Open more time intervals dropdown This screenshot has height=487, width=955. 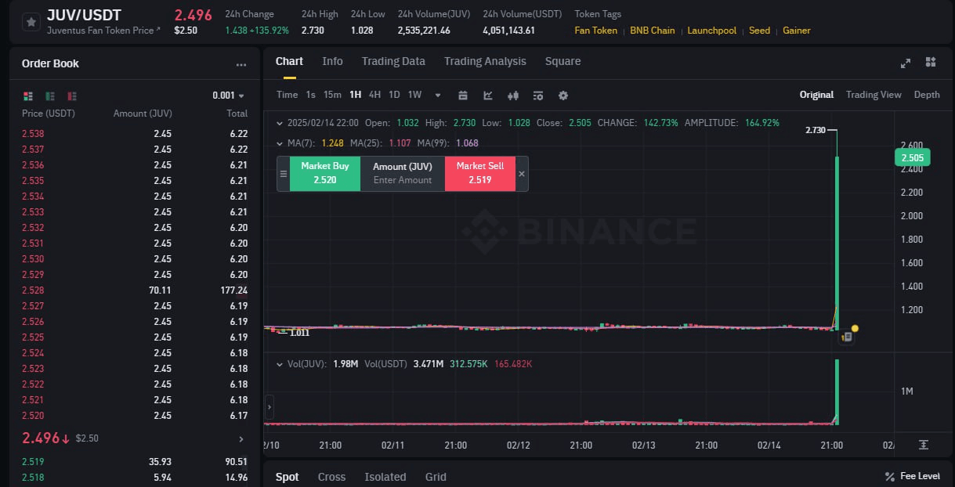click(438, 96)
